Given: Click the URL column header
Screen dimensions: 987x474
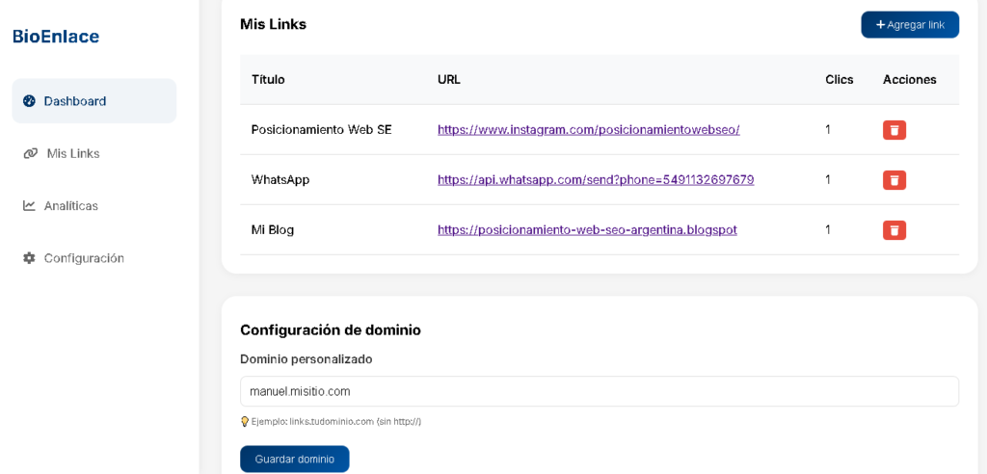Looking at the screenshot, I should click(x=449, y=79).
